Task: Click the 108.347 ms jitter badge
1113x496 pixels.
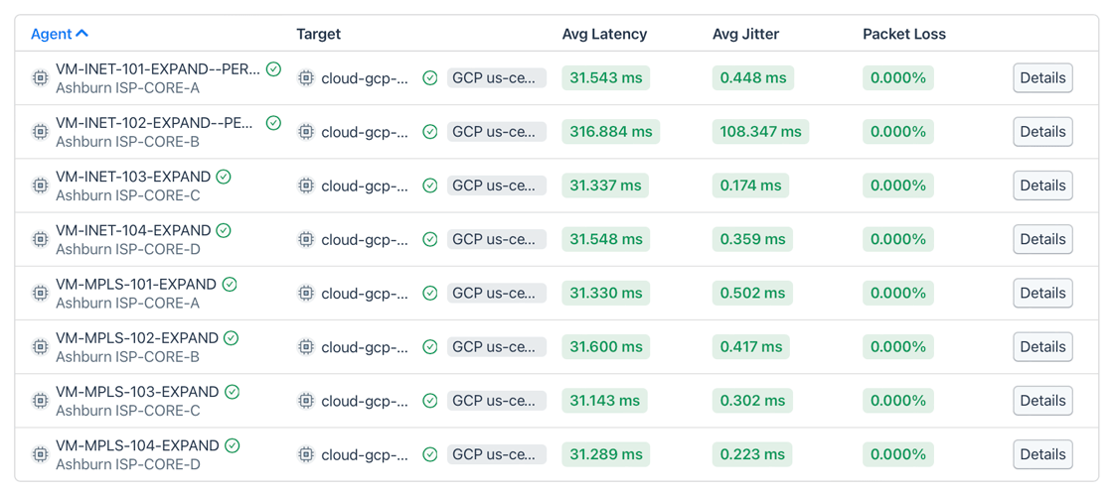Action: pos(760,132)
